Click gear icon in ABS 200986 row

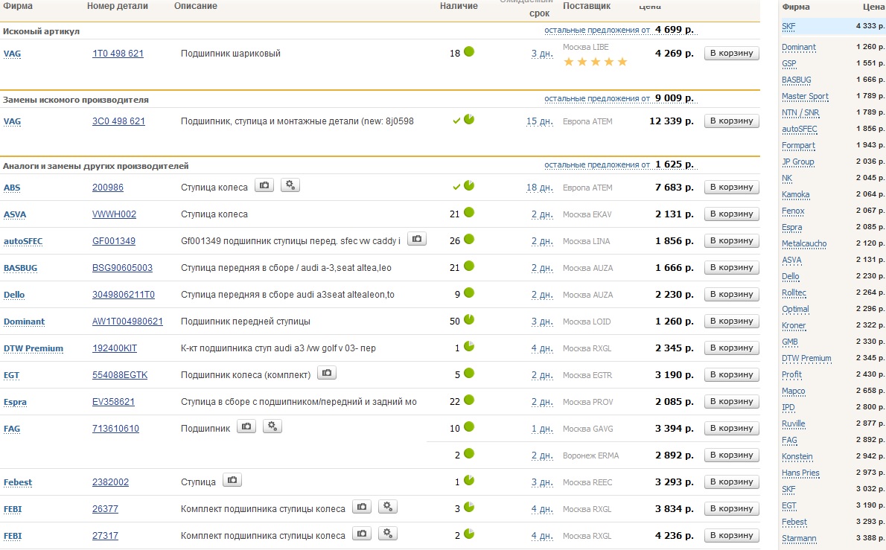[x=290, y=185]
